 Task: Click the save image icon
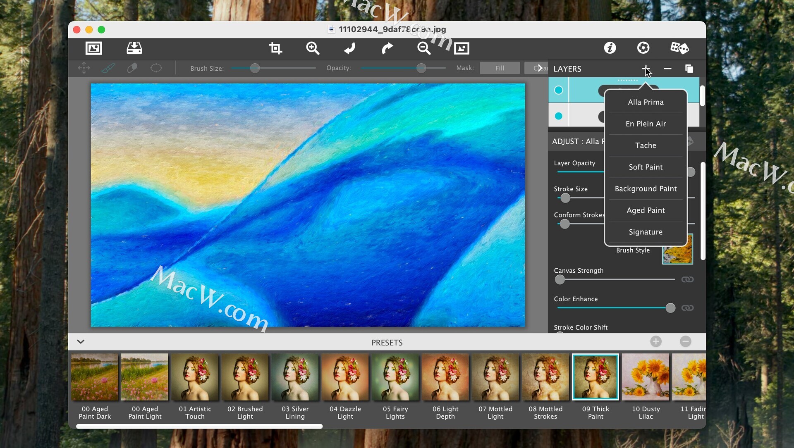click(x=134, y=48)
